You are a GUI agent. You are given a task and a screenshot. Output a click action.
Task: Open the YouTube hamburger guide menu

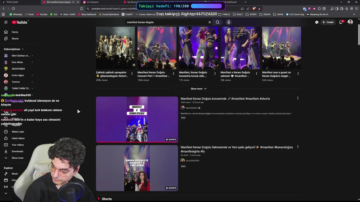coord(6,22)
